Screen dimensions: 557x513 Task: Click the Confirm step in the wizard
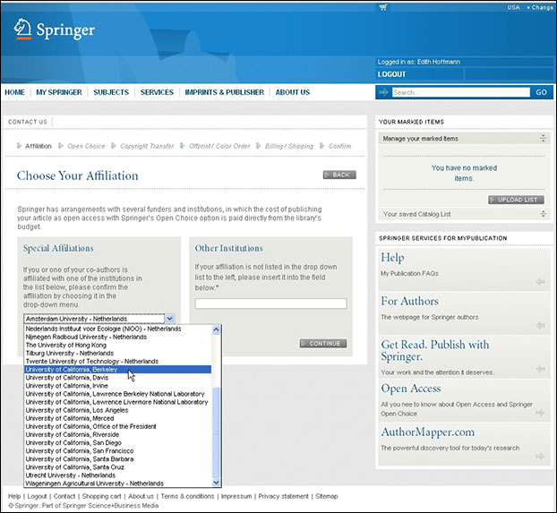click(340, 146)
